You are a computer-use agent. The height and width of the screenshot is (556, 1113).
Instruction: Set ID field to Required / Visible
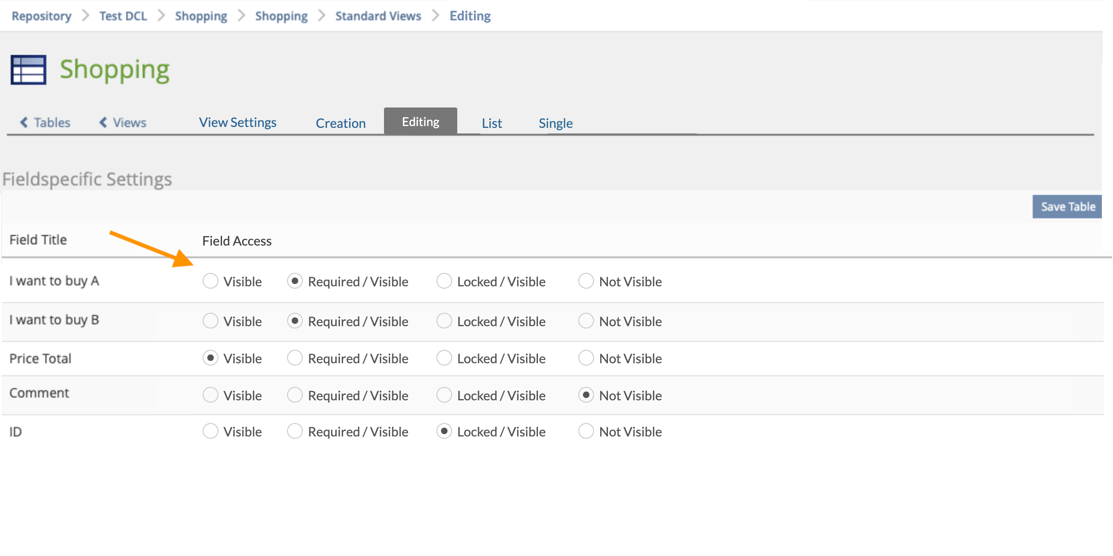(295, 431)
